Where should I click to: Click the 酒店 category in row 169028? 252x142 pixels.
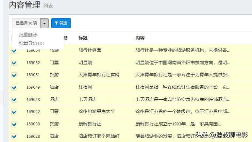click(x=54, y=136)
